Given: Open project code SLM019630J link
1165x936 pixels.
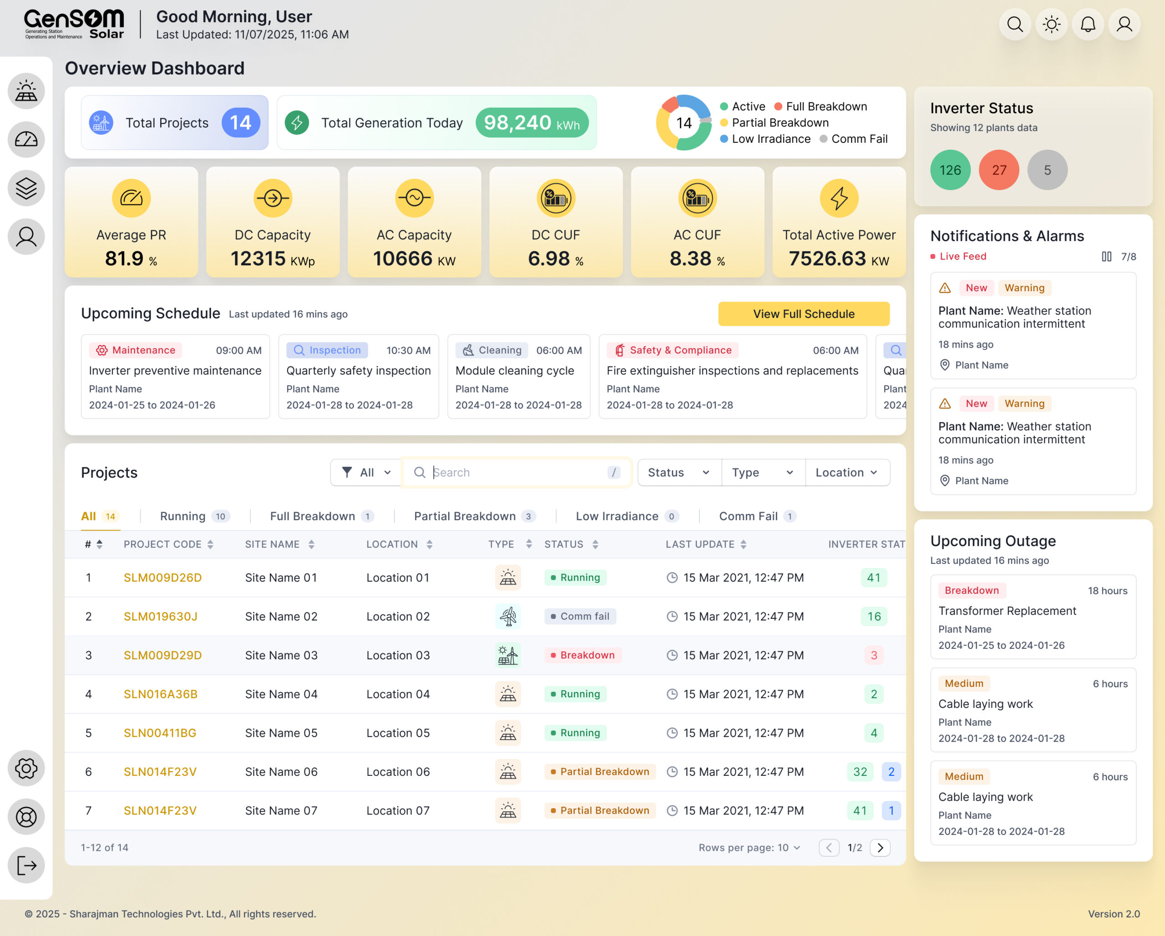Looking at the screenshot, I should coord(161,616).
